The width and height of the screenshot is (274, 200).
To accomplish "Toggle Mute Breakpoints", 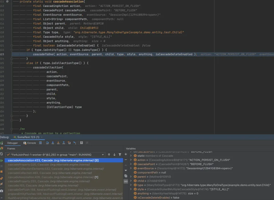I will pos(2,184).
